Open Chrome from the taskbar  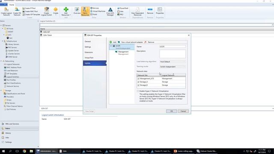(24, 151)
